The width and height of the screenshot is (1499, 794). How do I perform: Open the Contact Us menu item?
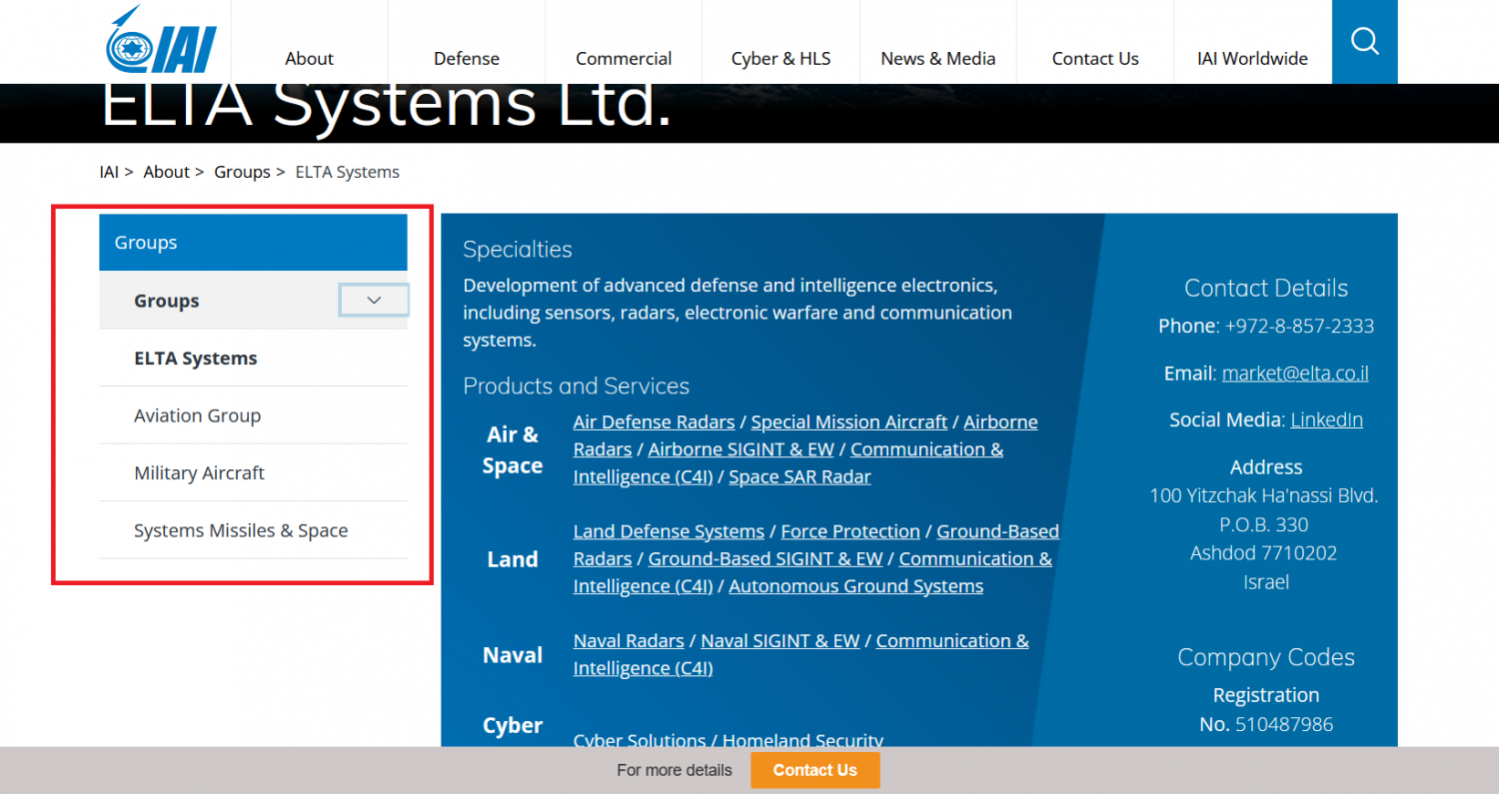[x=1095, y=58]
